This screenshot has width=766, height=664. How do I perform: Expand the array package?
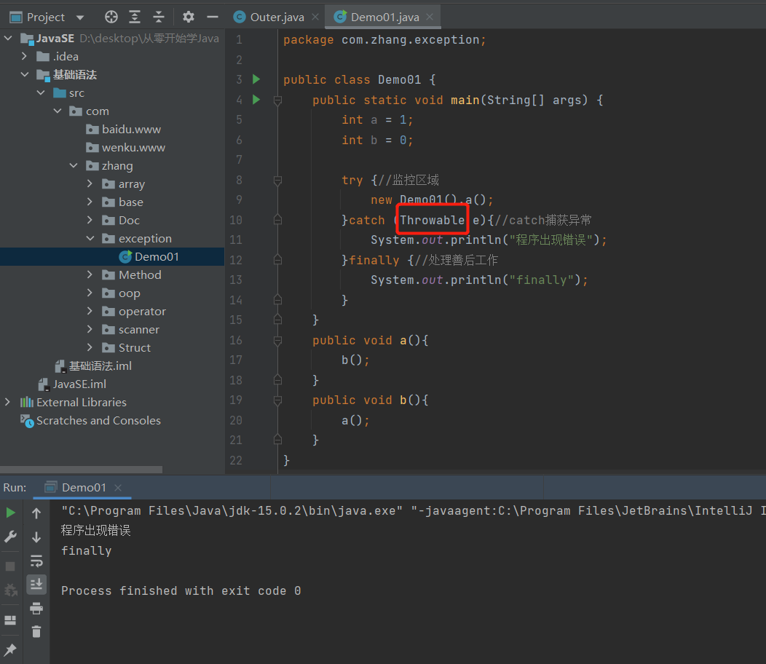coord(90,183)
